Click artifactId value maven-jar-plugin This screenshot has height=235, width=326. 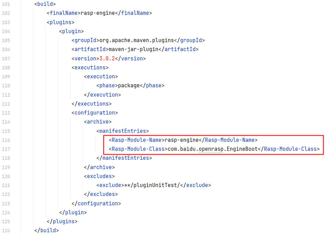(x=134, y=49)
